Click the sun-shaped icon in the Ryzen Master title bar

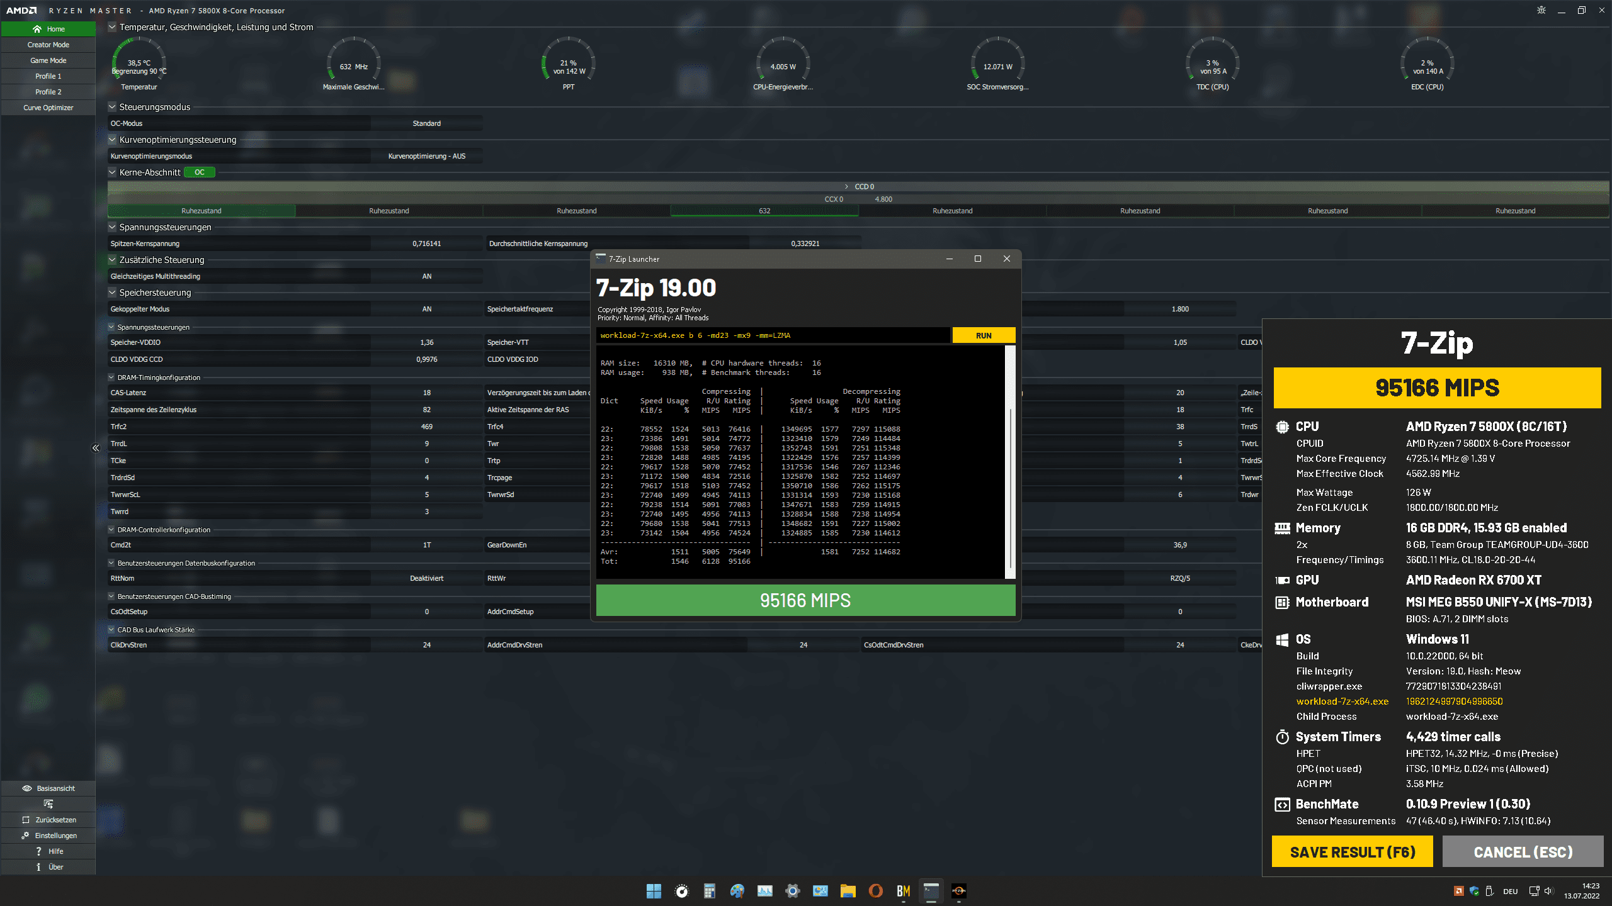pos(1541,10)
